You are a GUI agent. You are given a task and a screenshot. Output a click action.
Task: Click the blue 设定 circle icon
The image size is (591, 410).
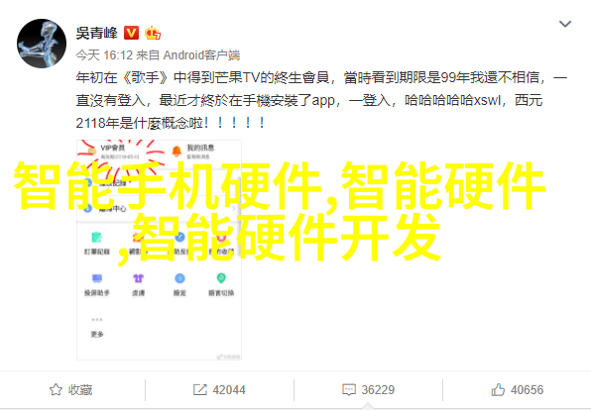point(179,278)
